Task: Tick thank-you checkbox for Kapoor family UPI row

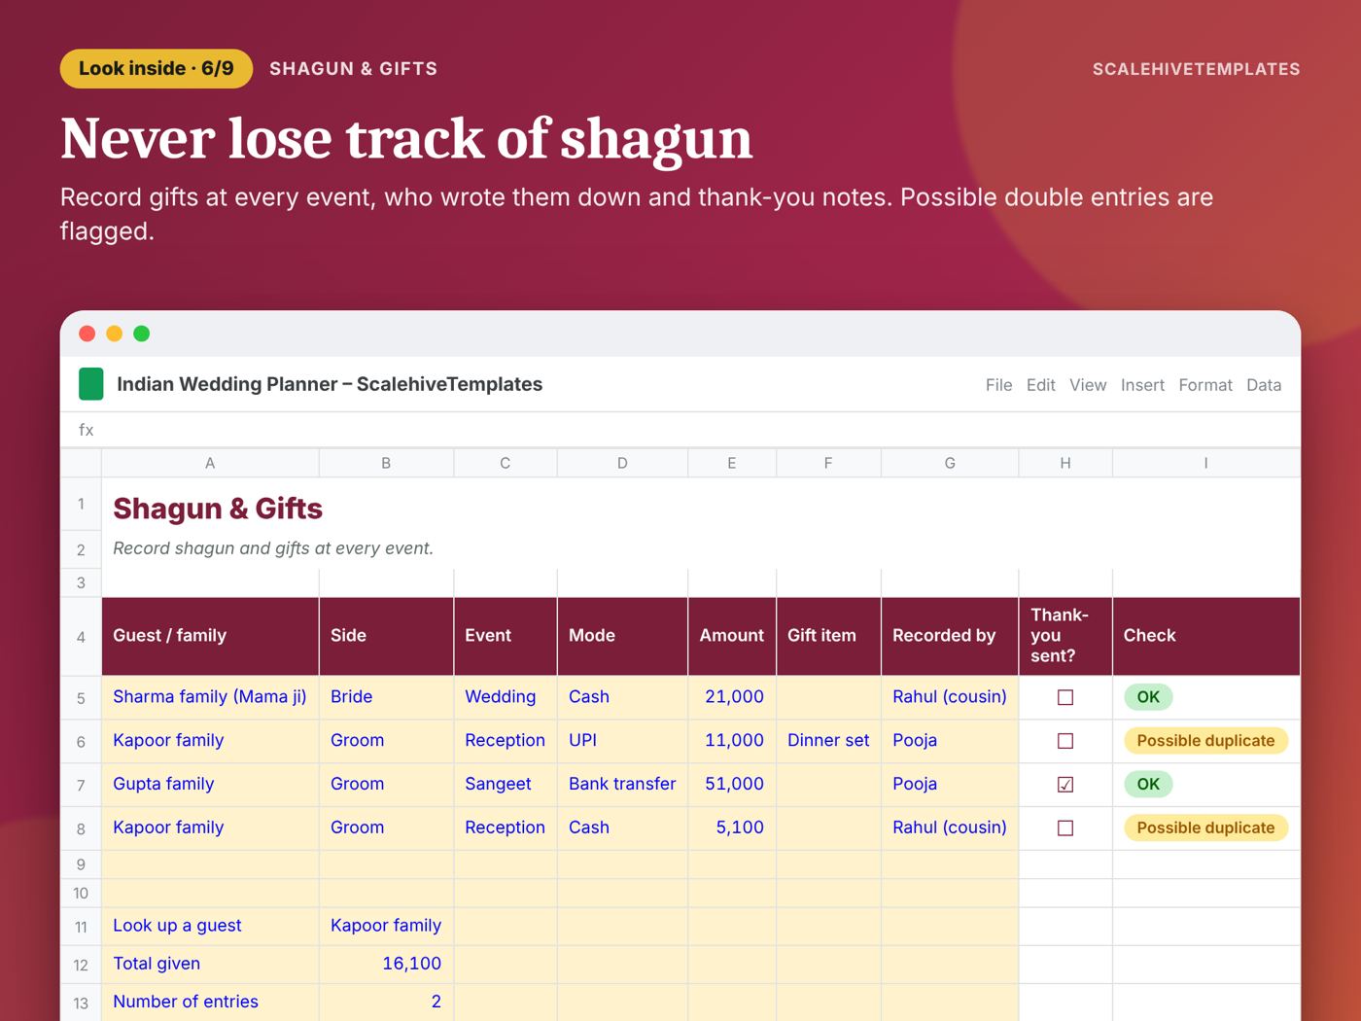Action: point(1065,741)
